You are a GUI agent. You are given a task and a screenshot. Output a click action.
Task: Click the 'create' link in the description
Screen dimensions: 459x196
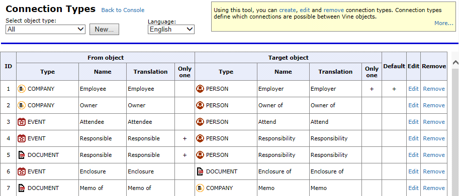(287, 10)
